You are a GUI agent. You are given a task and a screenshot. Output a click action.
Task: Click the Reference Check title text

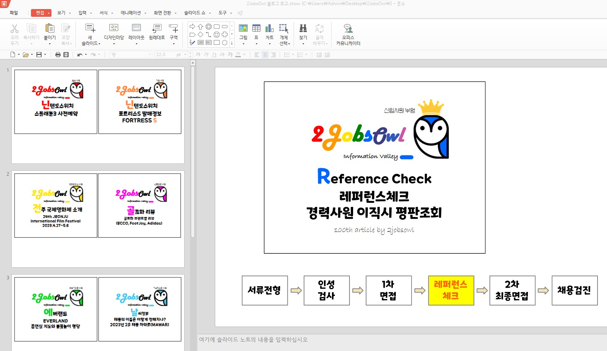pyautogui.click(x=375, y=177)
